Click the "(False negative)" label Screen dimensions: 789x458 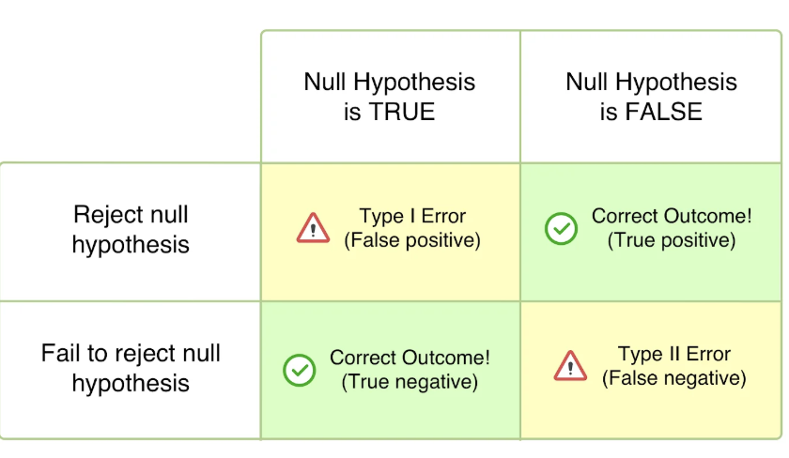(x=674, y=378)
